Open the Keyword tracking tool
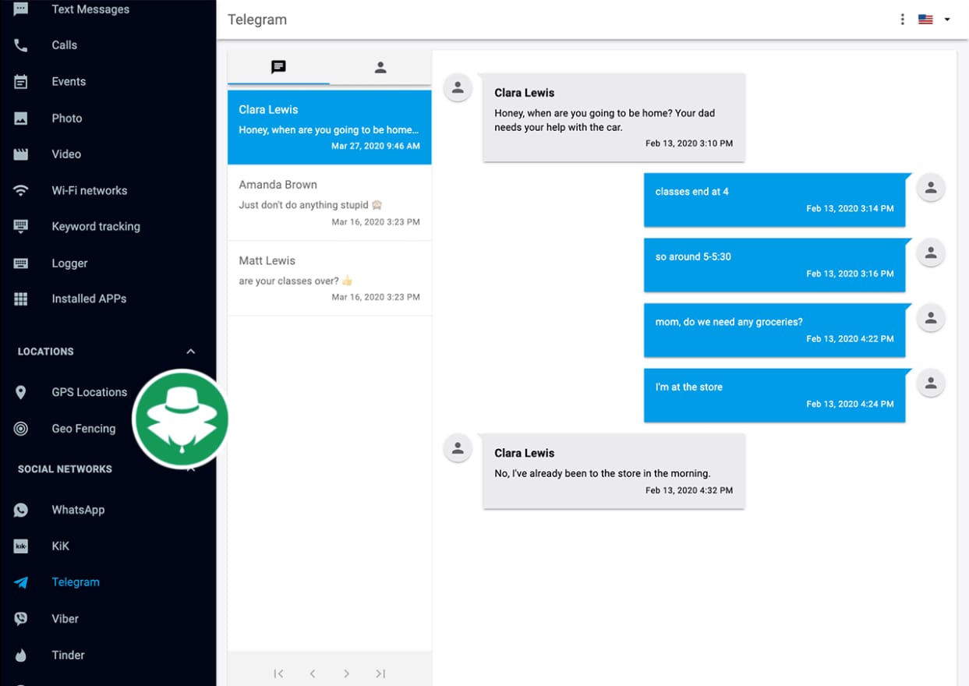969x686 pixels. click(21, 226)
